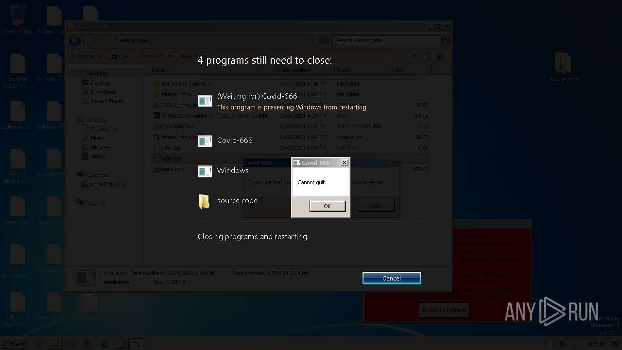
Task: Select Libraries in the navigation pane
Action: 91,120
